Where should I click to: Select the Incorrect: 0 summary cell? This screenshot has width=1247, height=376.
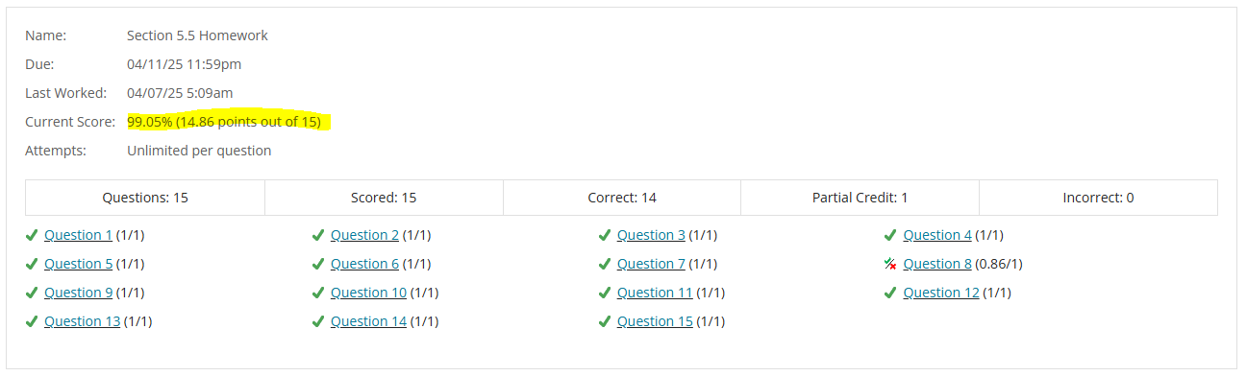[x=1098, y=198]
